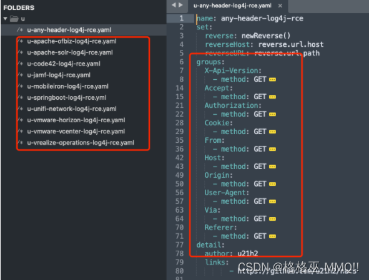The height and width of the screenshot is (280, 369).
Task: Open u-apache-solr-log4j-rce.yaml file
Action: coord(70,52)
